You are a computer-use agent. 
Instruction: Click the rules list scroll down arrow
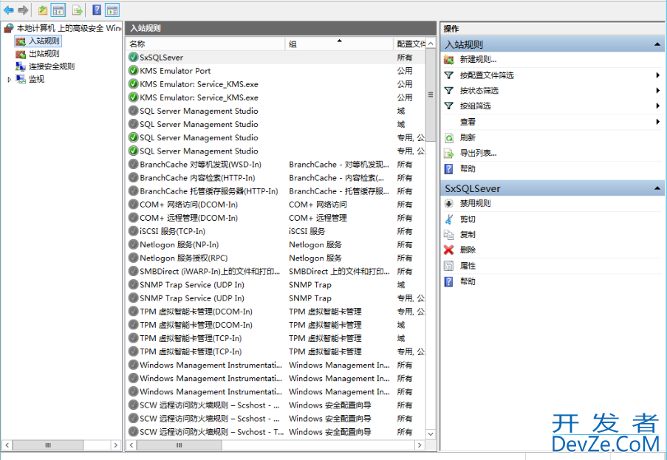(x=431, y=434)
